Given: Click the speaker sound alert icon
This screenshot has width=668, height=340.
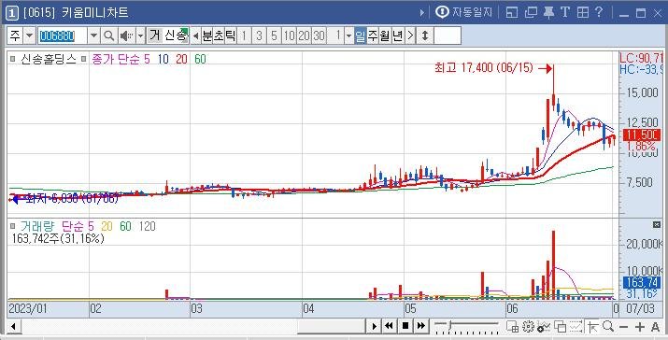Looking at the screenshot, I should point(126,35).
